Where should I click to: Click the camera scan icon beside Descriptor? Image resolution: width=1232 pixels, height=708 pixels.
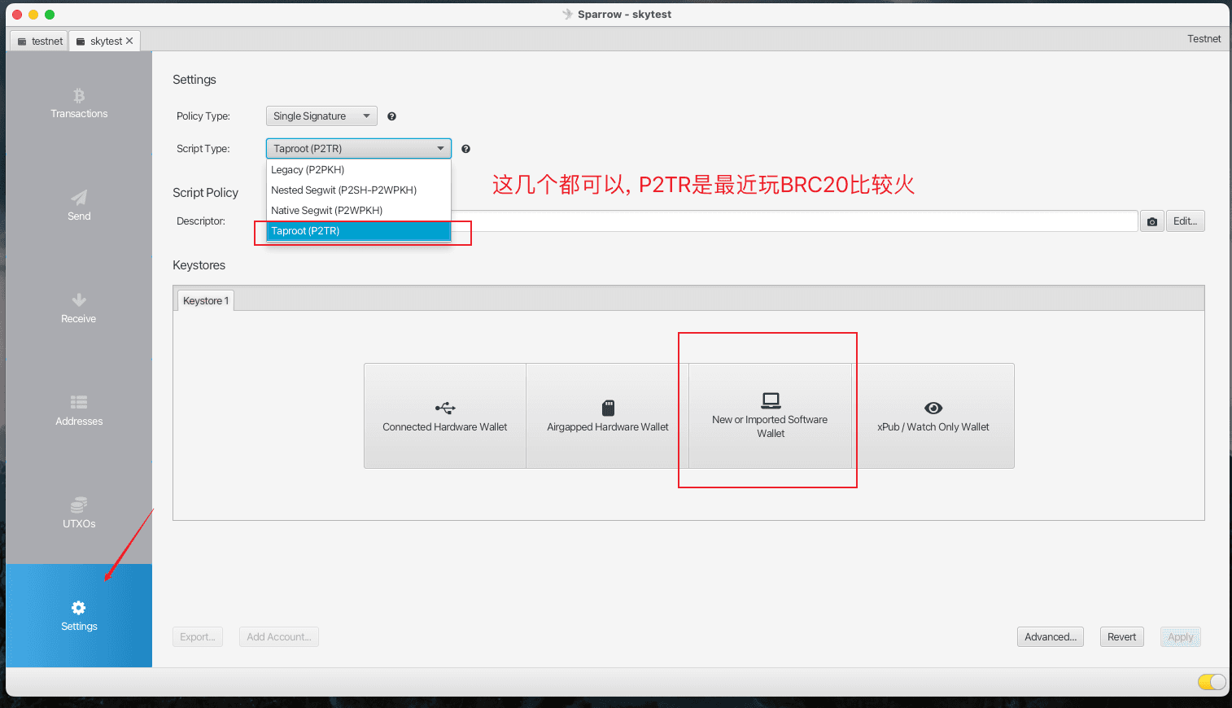(1151, 221)
